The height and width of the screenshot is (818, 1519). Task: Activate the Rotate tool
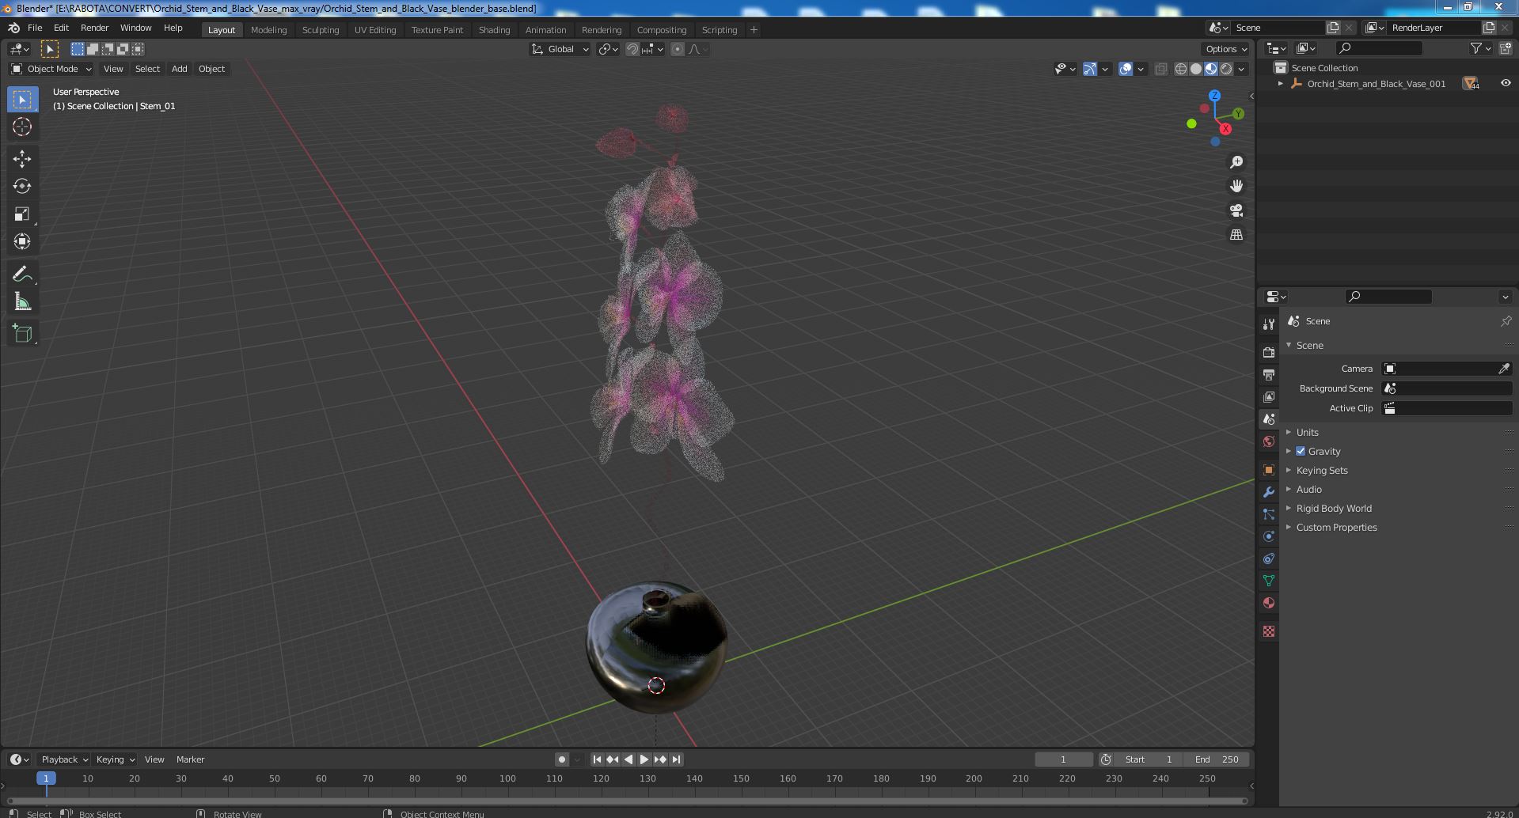point(22,187)
